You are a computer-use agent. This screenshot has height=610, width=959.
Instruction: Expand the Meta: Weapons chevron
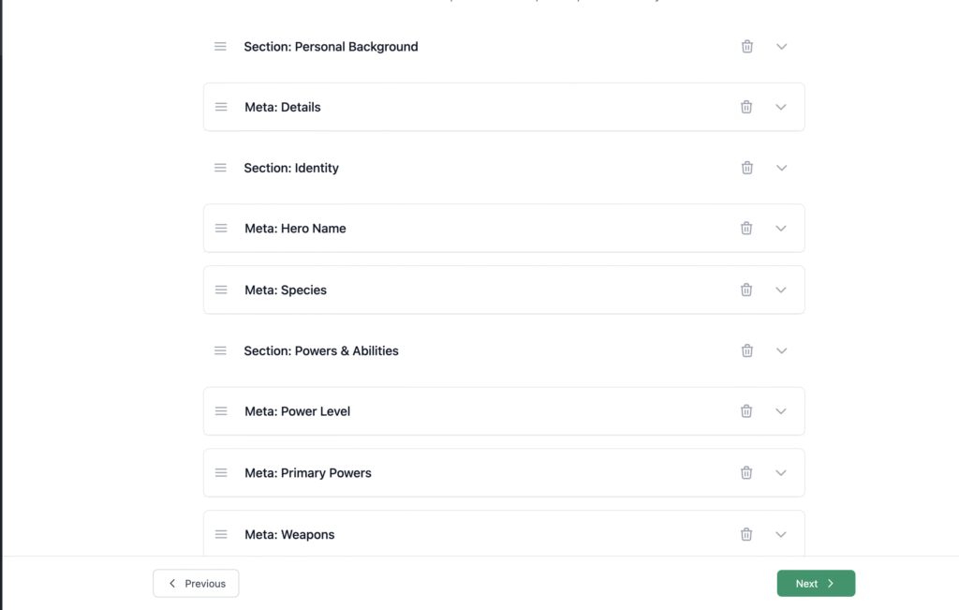(x=781, y=535)
